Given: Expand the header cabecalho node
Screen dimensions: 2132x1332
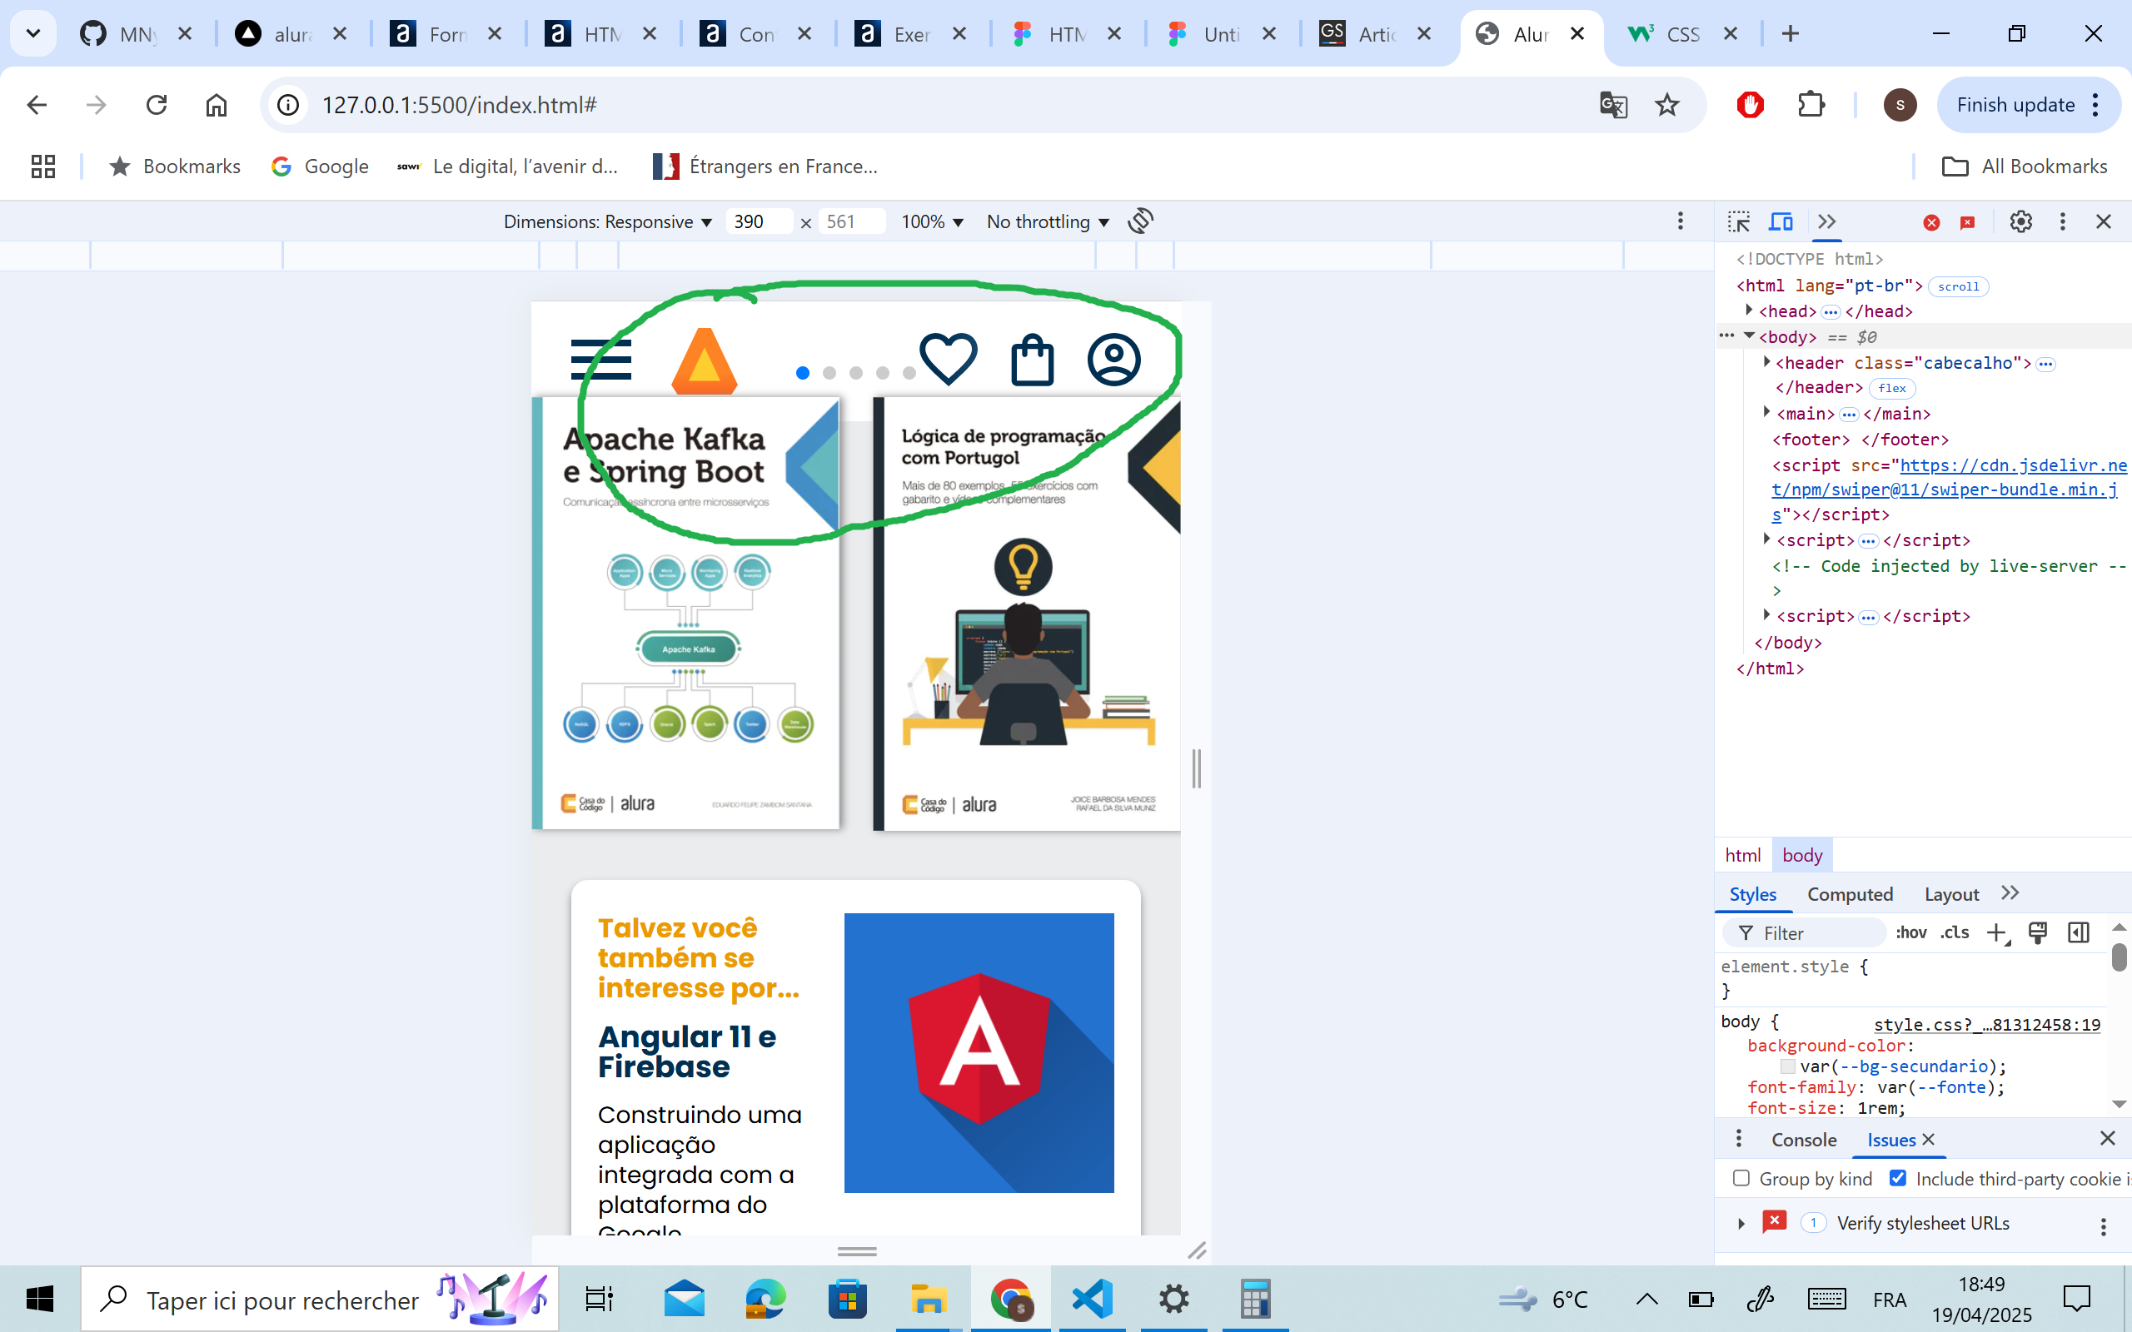Looking at the screenshot, I should coord(1766,361).
